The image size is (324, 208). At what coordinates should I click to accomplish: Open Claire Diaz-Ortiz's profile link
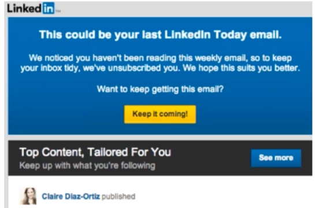71,196
